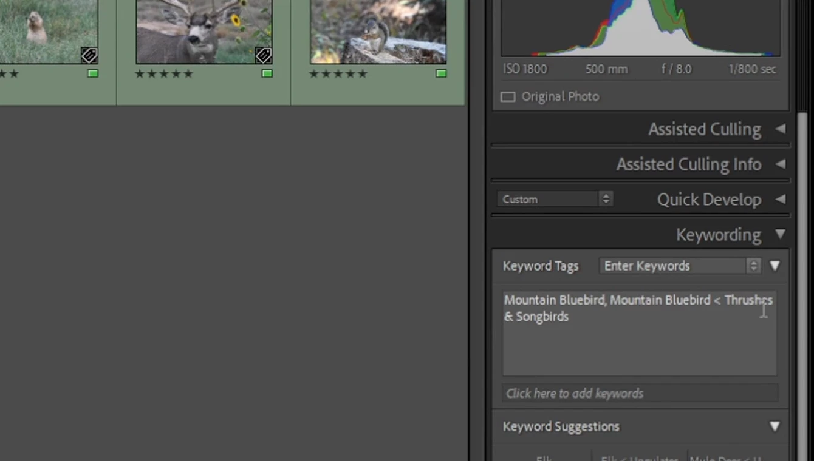This screenshot has width=814, height=461.
Task: Click the 'ISO 1800' readout
Action: pyautogui.click(x=525, y=69)
